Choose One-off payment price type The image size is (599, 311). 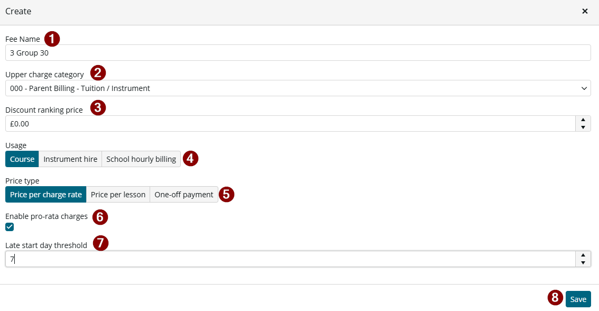pyautogui.click(x=184, y=195)
